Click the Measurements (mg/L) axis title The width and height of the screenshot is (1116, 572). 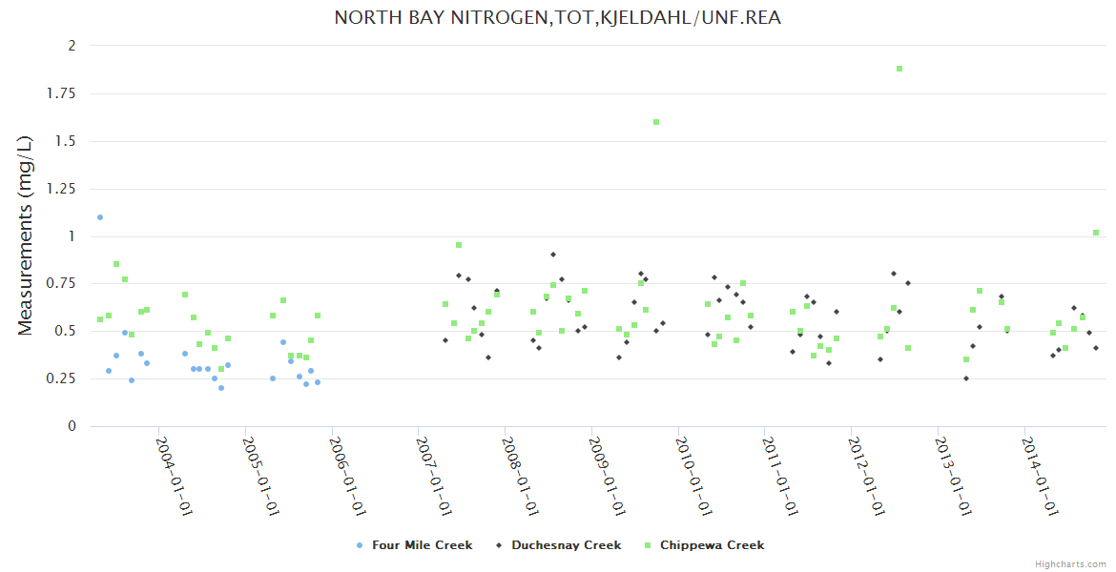pos(26,235)
